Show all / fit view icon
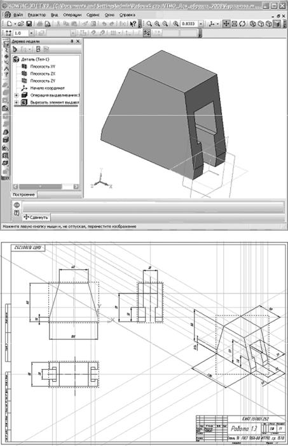The width and height of the screenshot is (288, 446). click(x=235, y=24)
